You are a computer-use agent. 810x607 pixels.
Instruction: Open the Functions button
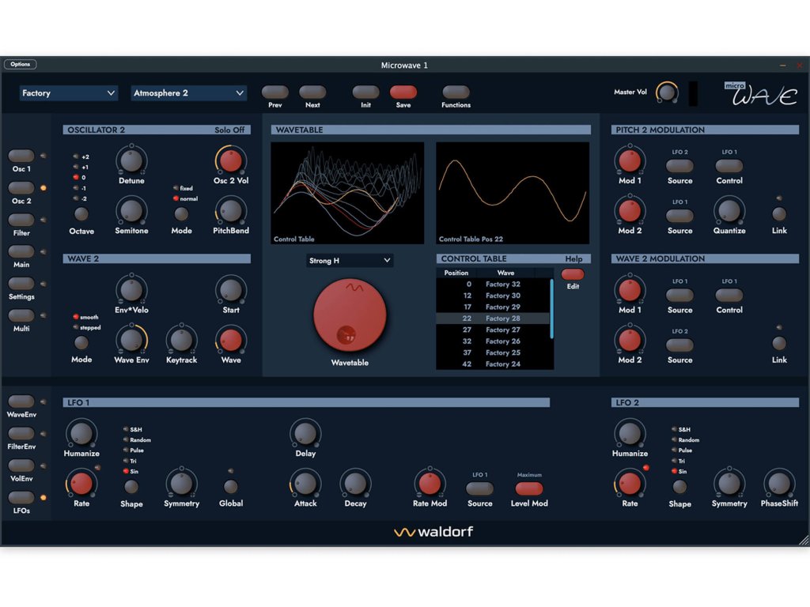tap(456, 92)
